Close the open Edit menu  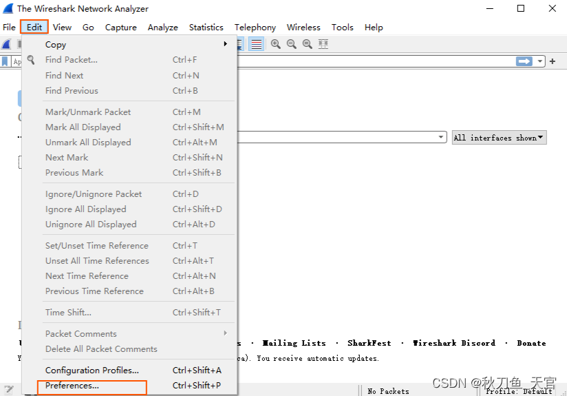34,27
